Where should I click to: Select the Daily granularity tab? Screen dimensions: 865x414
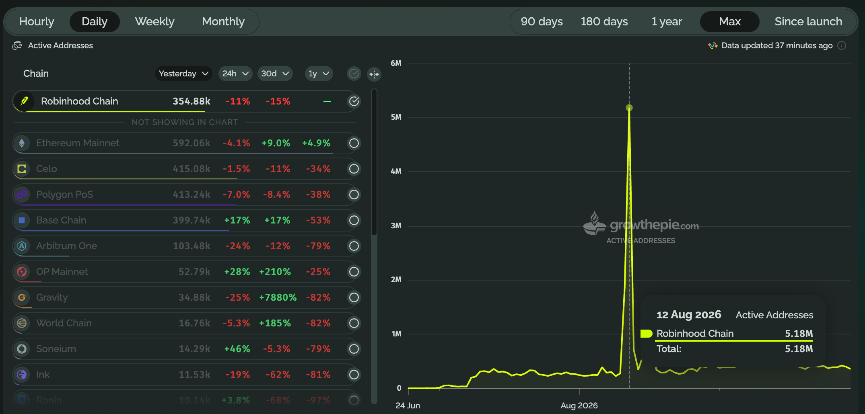(95, 22)
